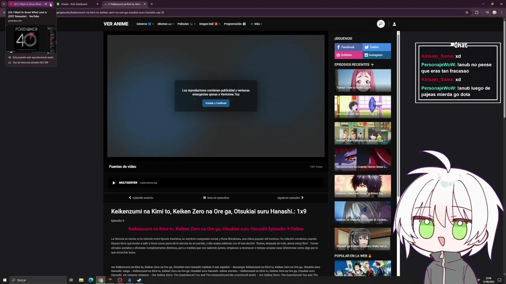Follow on Twitter button
Screen dimensions: 506x284
[377, 47]
